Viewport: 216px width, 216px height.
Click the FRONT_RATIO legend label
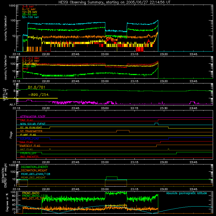point(31,193)
